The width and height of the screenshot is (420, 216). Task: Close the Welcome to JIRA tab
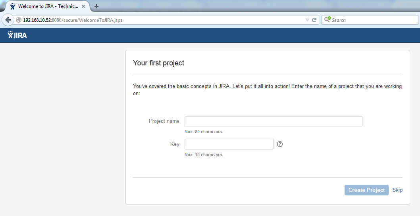coord(83,6)
